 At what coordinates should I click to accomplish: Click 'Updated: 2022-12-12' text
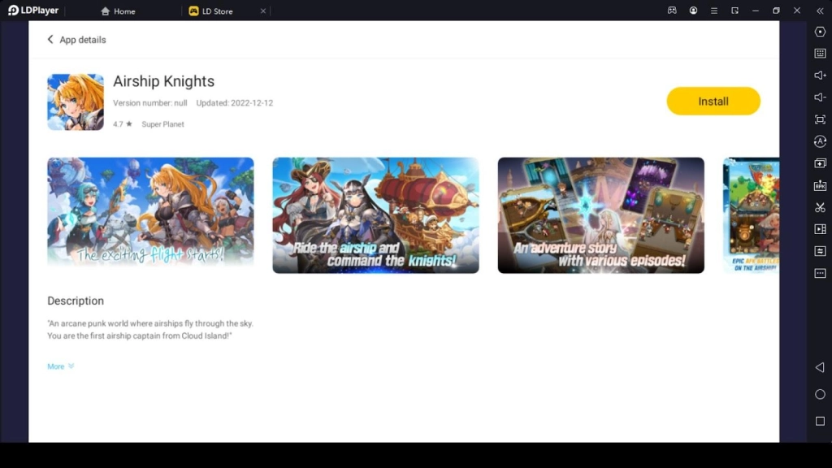tap(235, 103)
